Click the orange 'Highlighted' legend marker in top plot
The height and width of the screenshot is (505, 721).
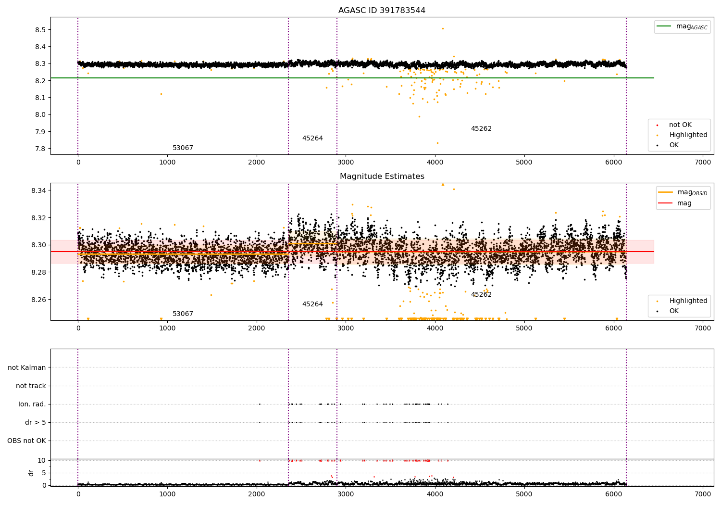[x=657, y=135]
